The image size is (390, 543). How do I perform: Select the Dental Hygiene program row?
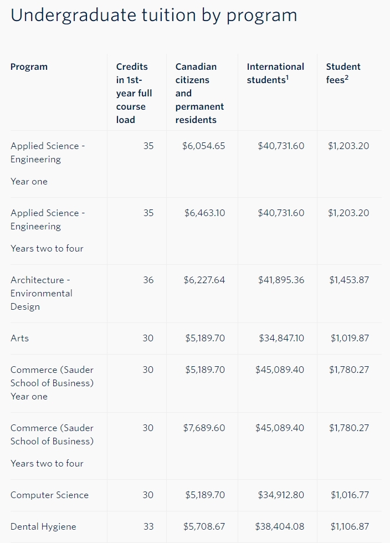pyautogui.click(x=196, y=527)
